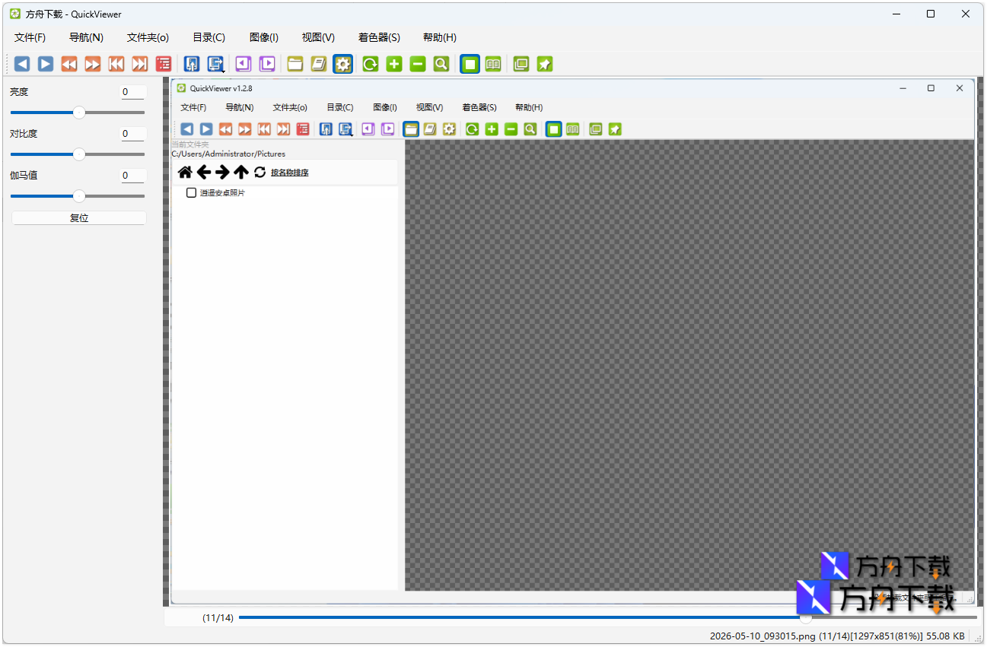987x647 pixels.
Task: Click the 伽马值 value input field
Action: pyautogui.click(x=133, y=176)
